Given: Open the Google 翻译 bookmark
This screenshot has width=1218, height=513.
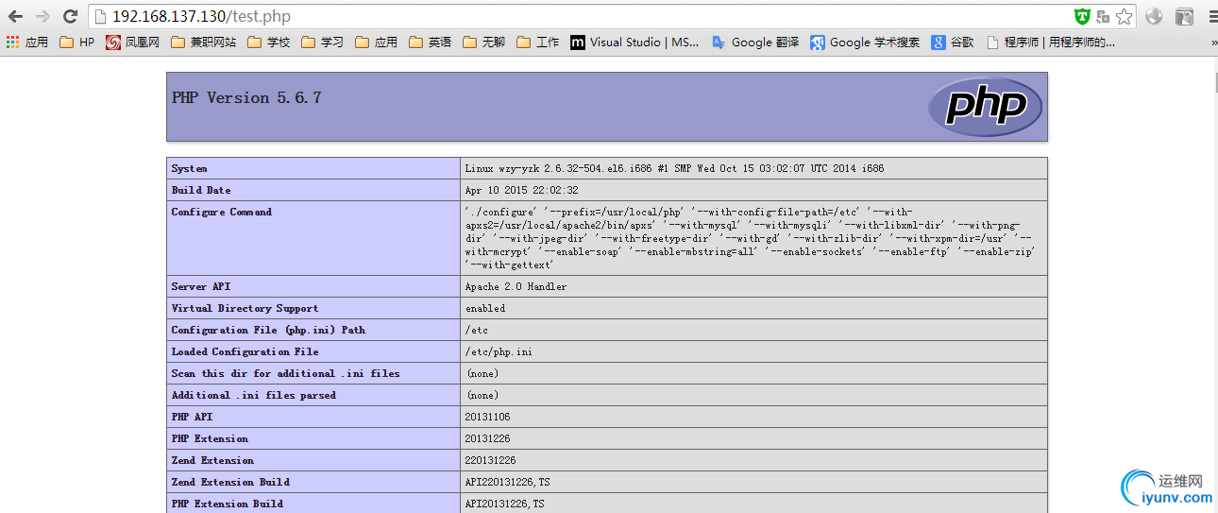Looking at the screenshot, I should tap(755, 43).
